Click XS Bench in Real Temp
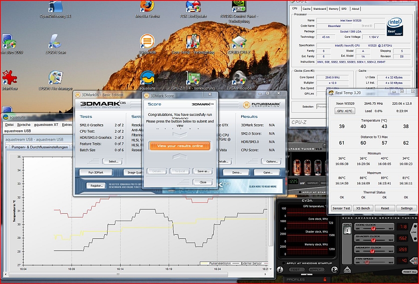Viewport: 419px width, 284px height. [363, 208]
